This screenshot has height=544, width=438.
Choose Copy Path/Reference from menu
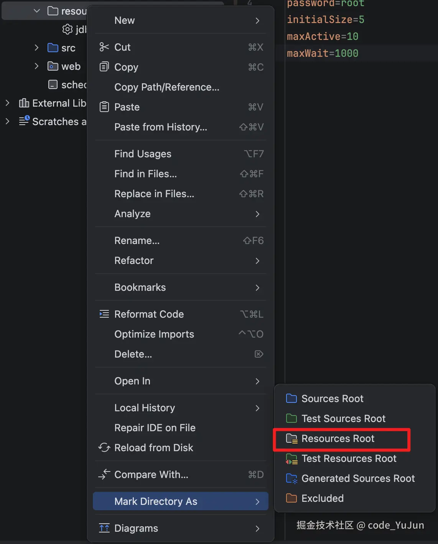pyautogui.click(x=167, y=87)
